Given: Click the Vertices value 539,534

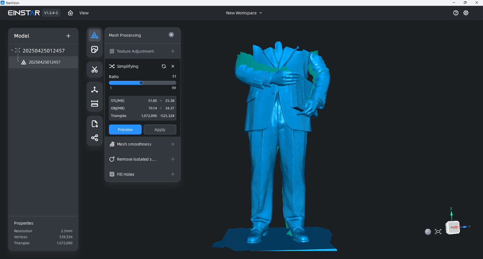Looking at the screenshot, I should click(66, 237).
